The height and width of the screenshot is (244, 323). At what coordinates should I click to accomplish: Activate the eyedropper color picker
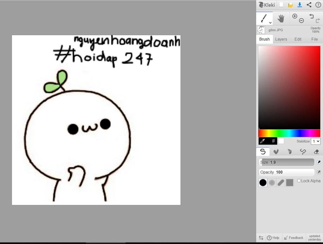263,141
